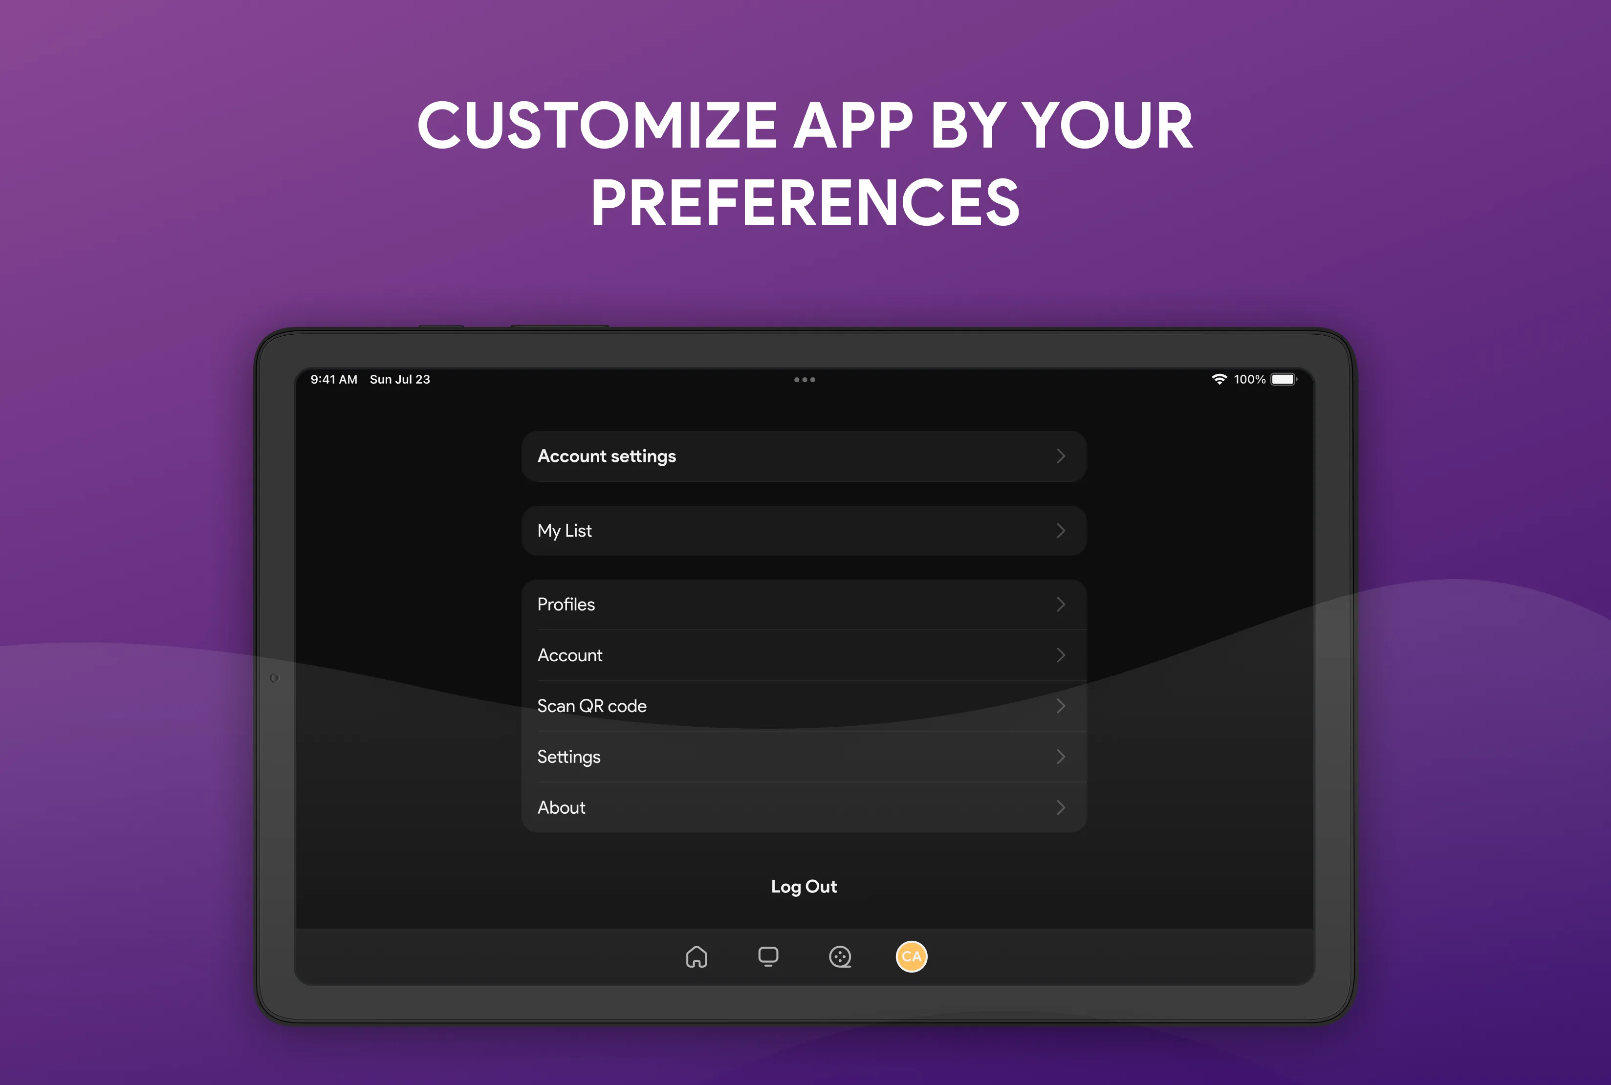Tap the three-dot menu in status bar
The height and width of the screenshot is (1085, 1611).
803,380
